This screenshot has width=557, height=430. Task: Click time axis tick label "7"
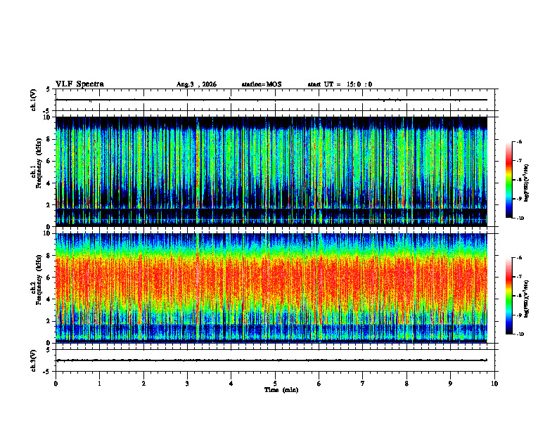click(x=363, y=384)
